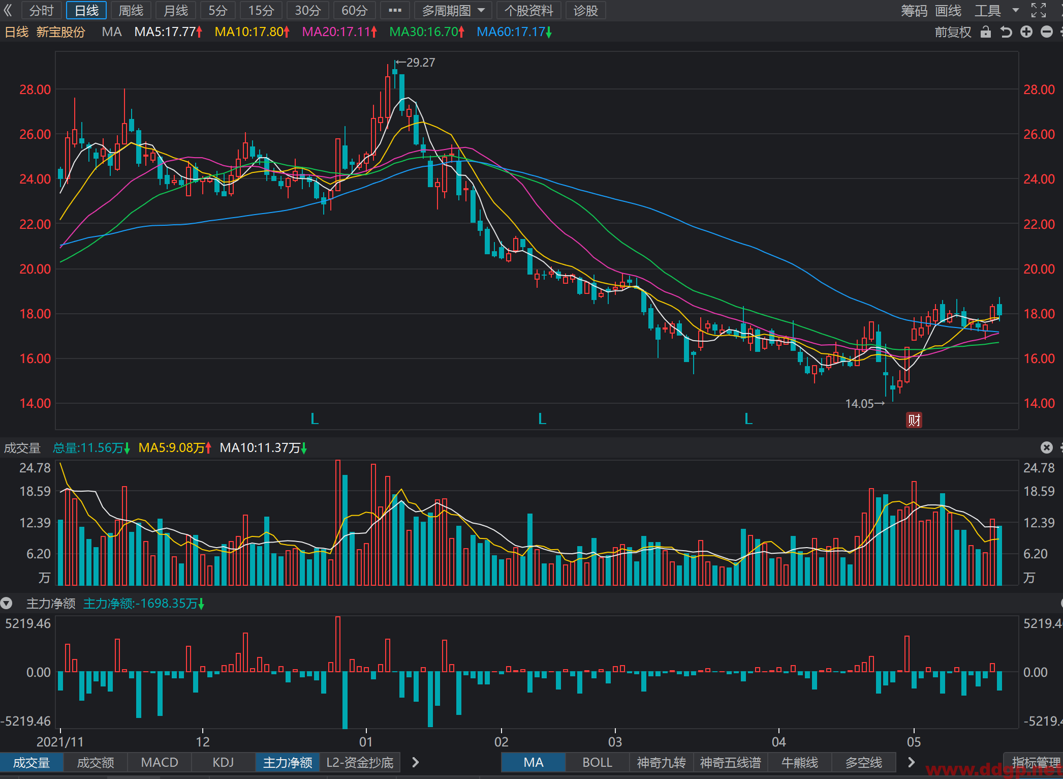Close the 成交量 volume panel
The width and height of the screenshot is (1063, 779).
pyautogui.click(x=1046, y=447)
